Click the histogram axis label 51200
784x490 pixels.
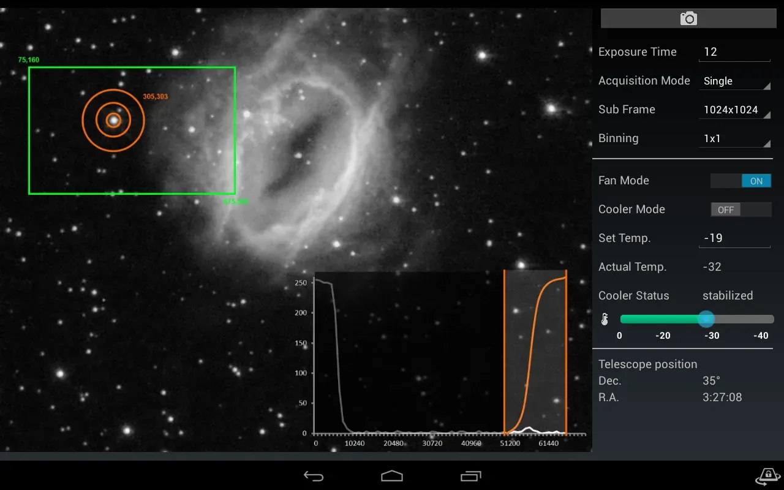tap(510, 443)
